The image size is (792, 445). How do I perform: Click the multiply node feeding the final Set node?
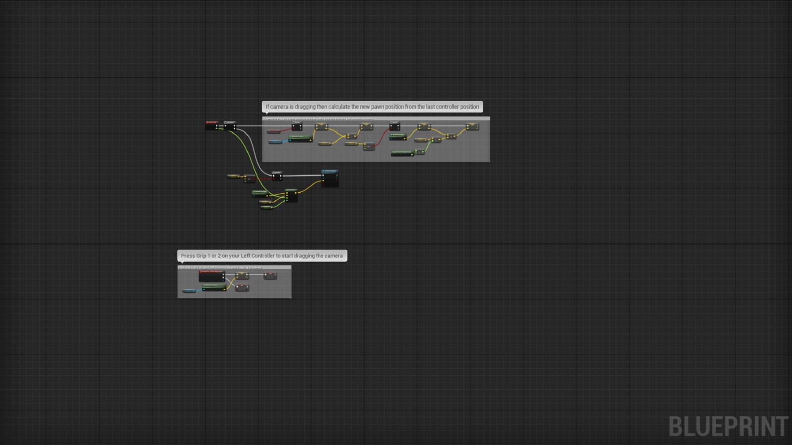[451, 137]
